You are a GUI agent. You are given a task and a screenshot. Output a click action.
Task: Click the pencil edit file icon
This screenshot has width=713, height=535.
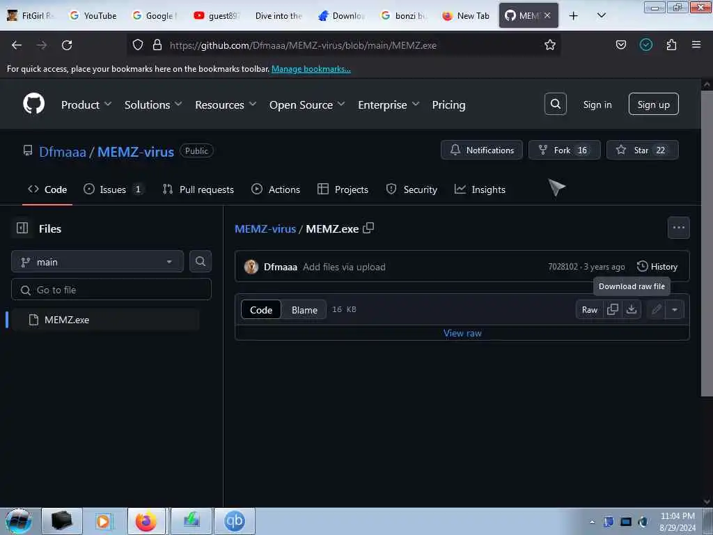pos(656,309)
